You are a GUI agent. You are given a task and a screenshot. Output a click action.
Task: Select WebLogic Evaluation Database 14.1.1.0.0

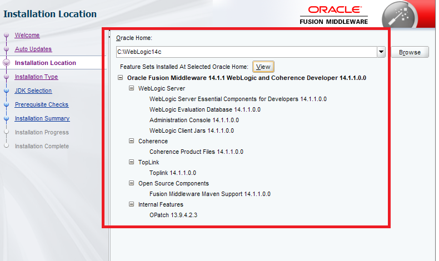205,109
